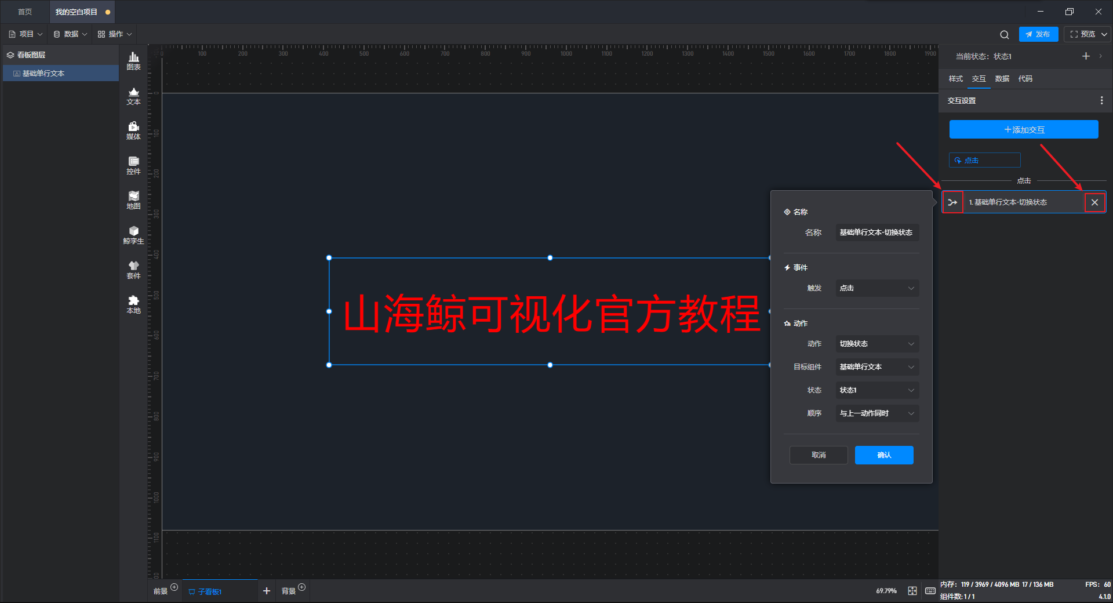This screenshot has width=1113, height=603.
Task: Switch to the 样式 style tab
Action: (x=955, y=79)
